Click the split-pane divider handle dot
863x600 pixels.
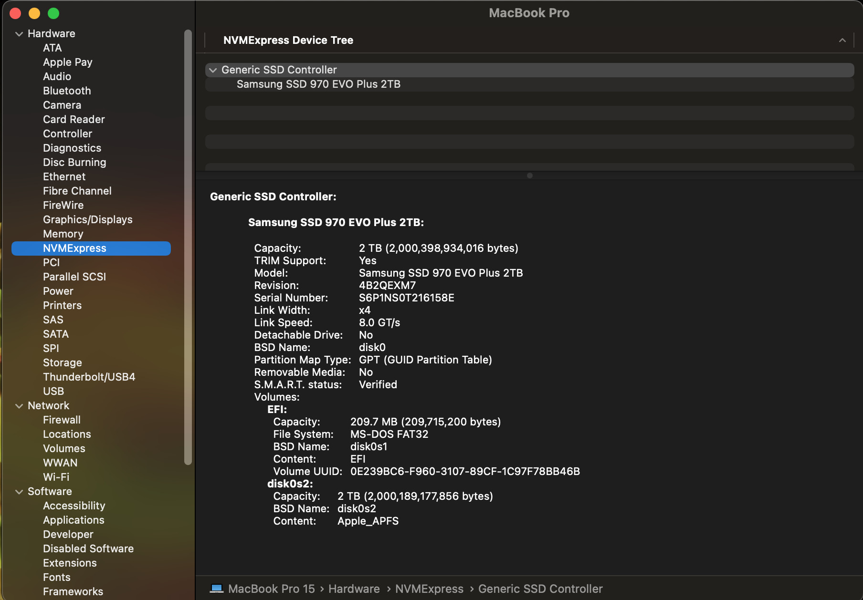click(x=530, y=176)
